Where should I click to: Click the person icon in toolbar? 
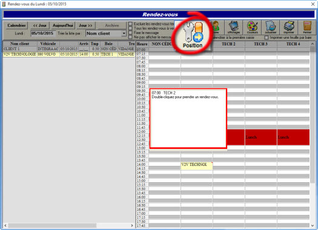(216, 27)
